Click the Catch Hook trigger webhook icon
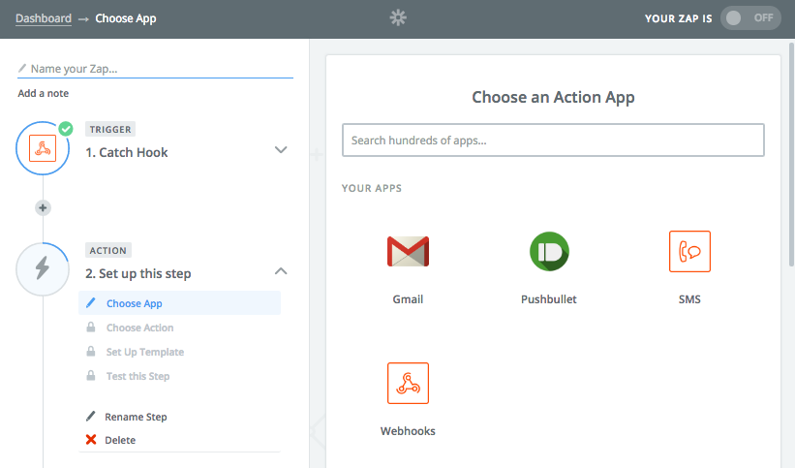 [43, 148]
